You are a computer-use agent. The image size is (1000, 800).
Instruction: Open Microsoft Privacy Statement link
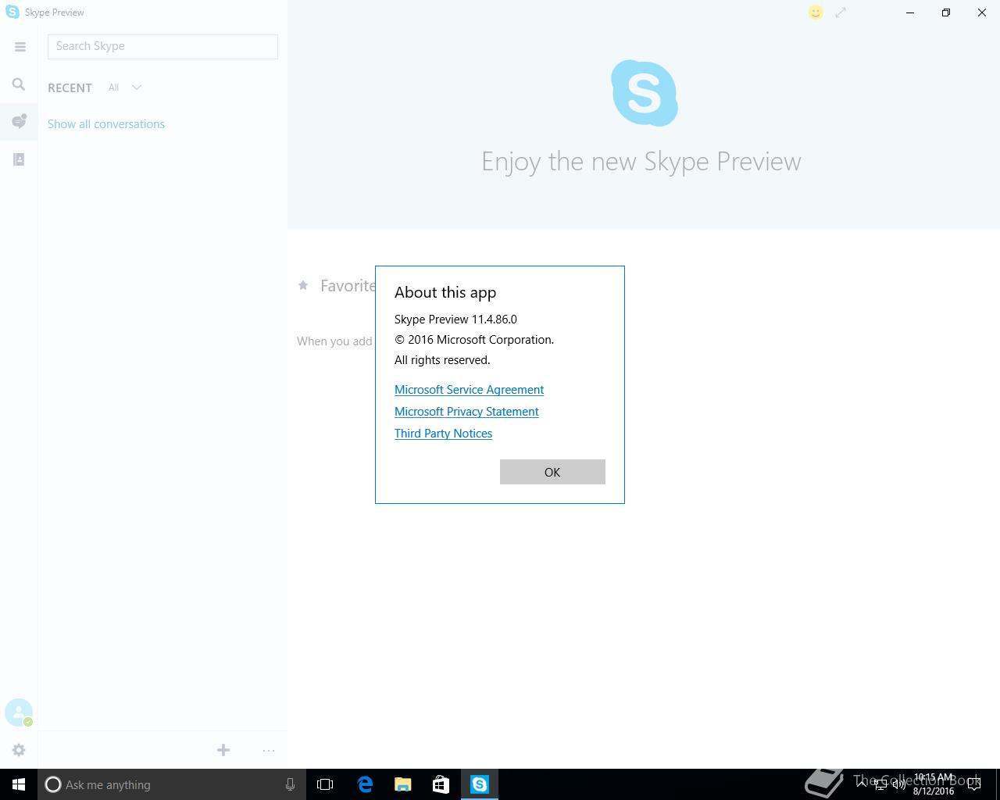tap(466, 412)
